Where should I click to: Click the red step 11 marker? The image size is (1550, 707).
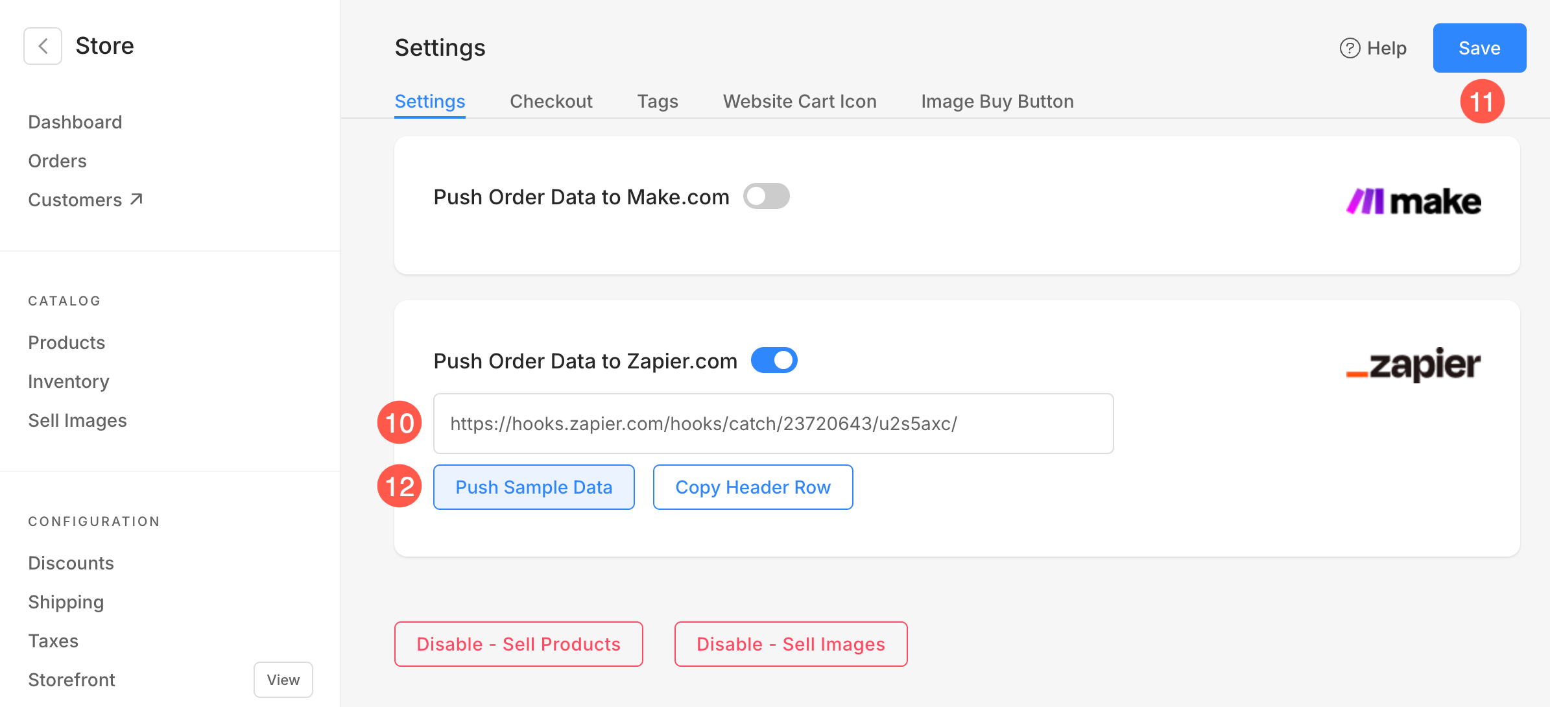coord(1482,102)
